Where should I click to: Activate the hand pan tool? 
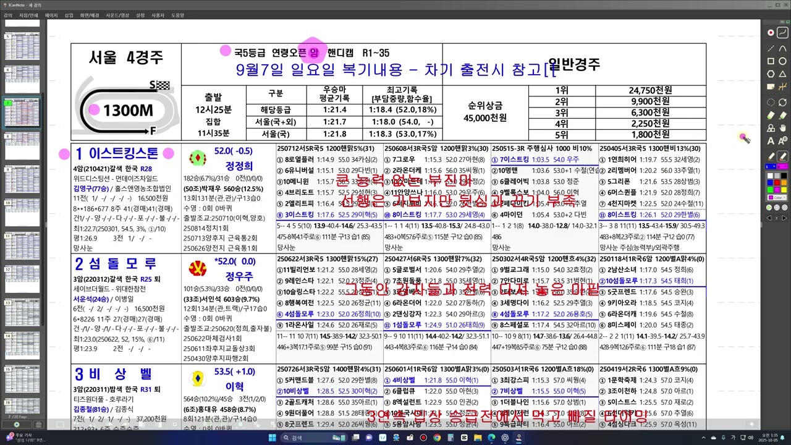click(782, 127)
